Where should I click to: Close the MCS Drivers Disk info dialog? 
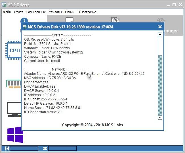[160, 27]
